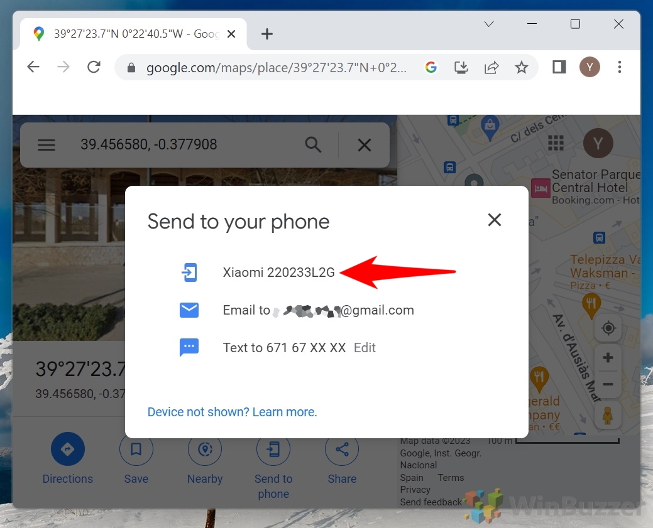
Task: Click the address bar URL
Action: click(276, 67)
